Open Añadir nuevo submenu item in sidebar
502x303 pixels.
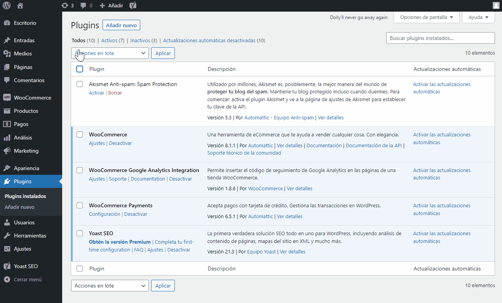(19, 207)
